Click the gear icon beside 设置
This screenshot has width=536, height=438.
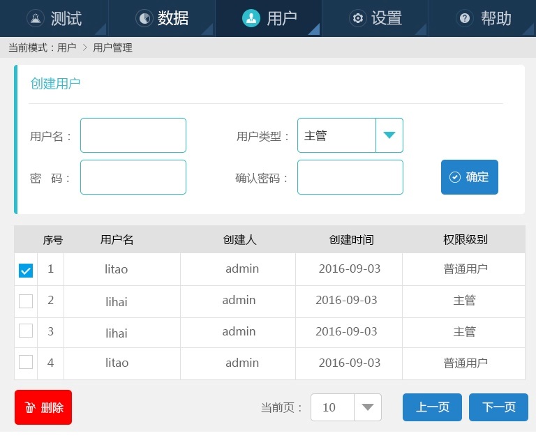tap(358, 19)
